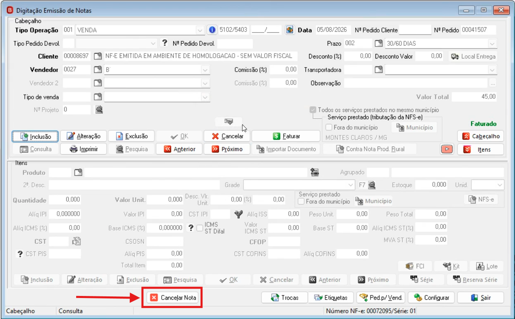Click the Faturar button
The height and width of the screenshot is (319, 515).
point(286,136)
